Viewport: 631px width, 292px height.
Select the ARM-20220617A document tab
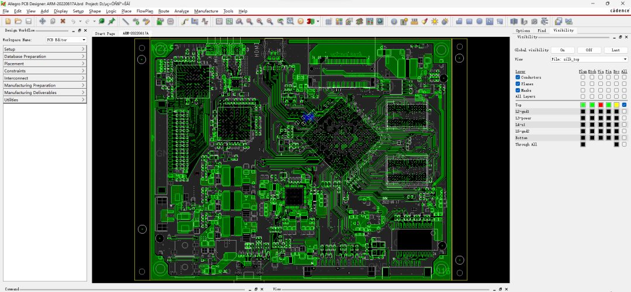(136, 33)
